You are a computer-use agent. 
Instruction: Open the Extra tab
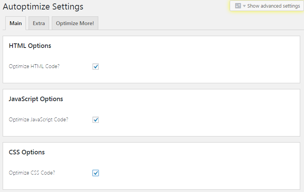click(x=39, y=23)
